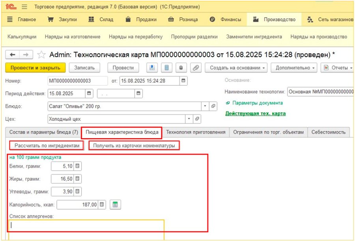Screen dimensions: 355x241
Task: Click the Номер input field
Action: [x=78, y=81]
